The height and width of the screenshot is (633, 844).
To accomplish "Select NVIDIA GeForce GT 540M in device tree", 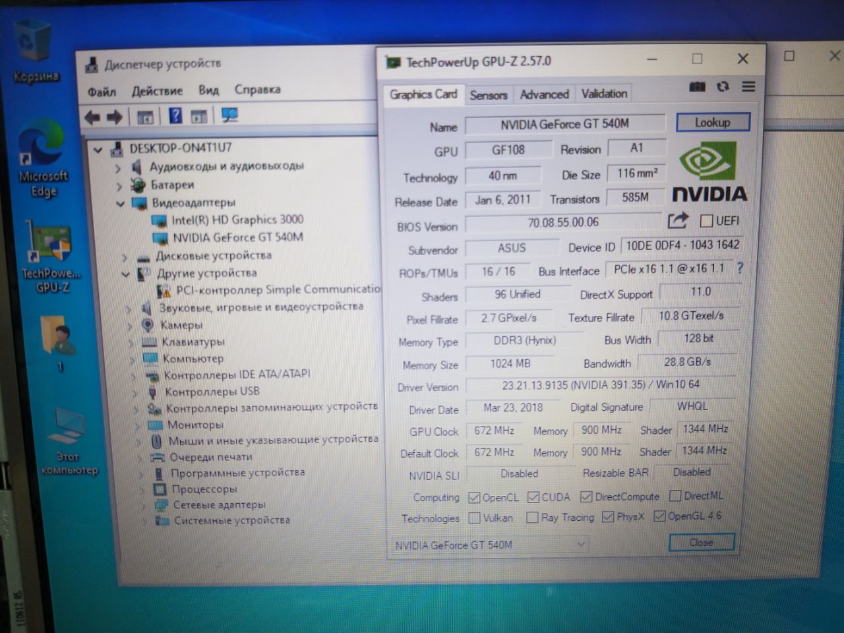I will [x=237, y=237].
